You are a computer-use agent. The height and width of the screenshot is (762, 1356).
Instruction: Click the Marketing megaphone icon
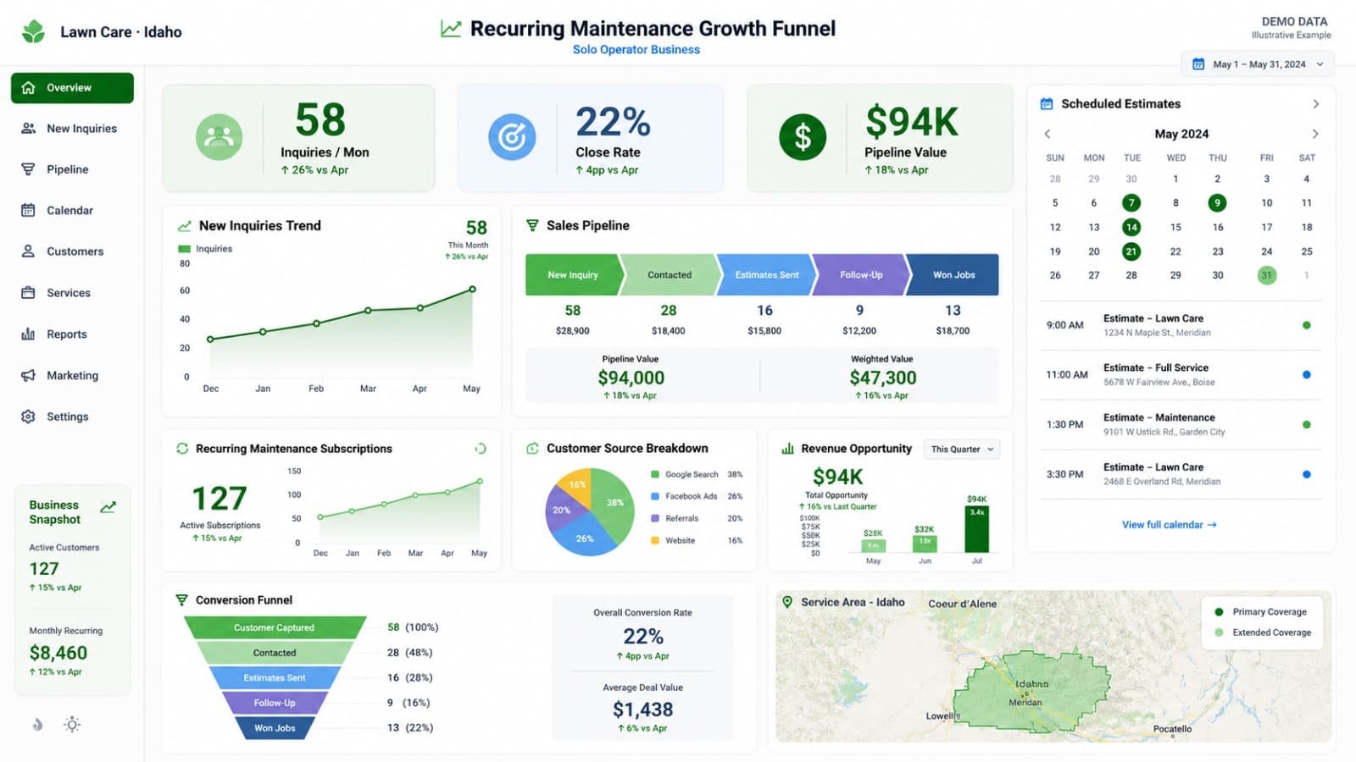28,375
